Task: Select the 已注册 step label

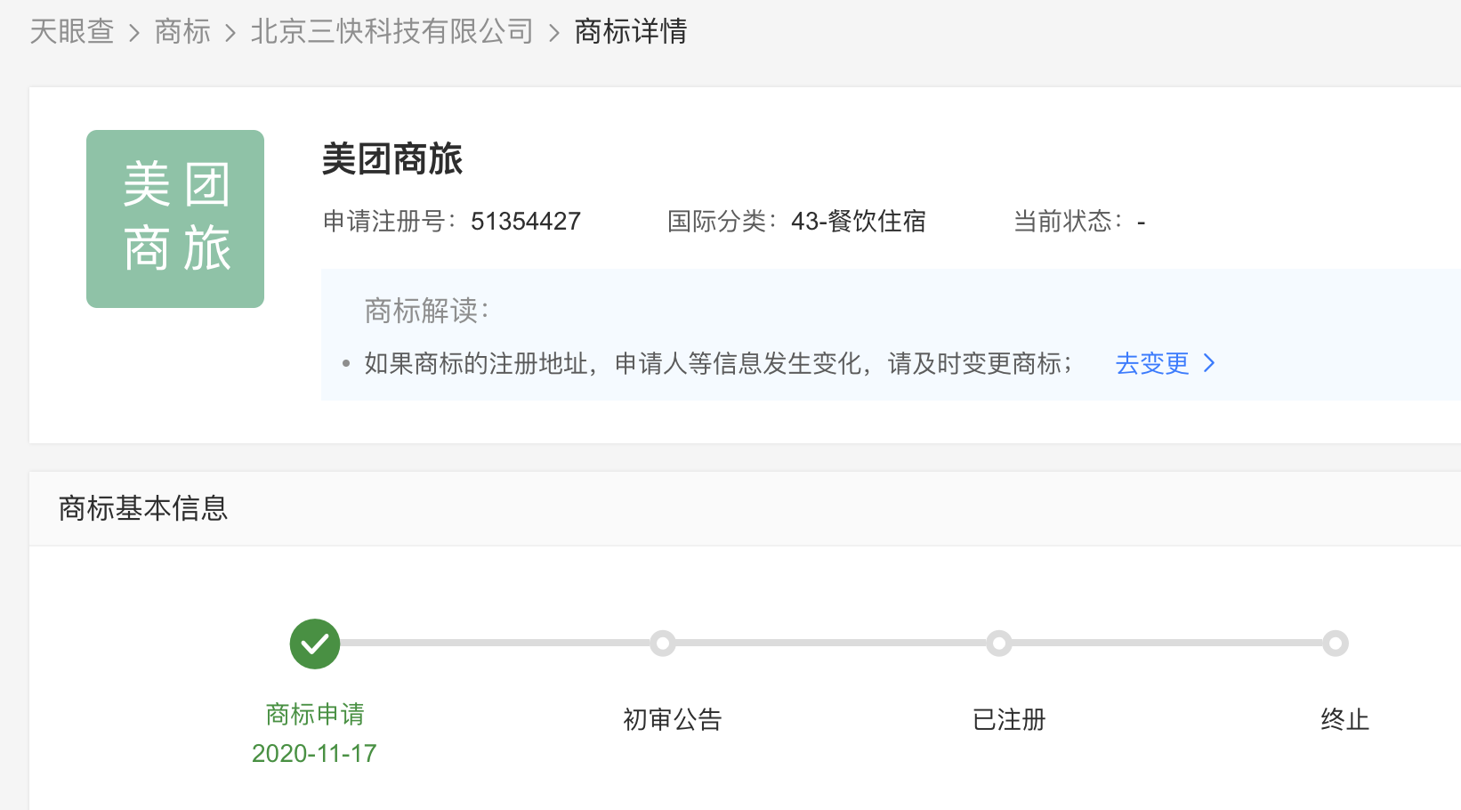Action: 1009,719
